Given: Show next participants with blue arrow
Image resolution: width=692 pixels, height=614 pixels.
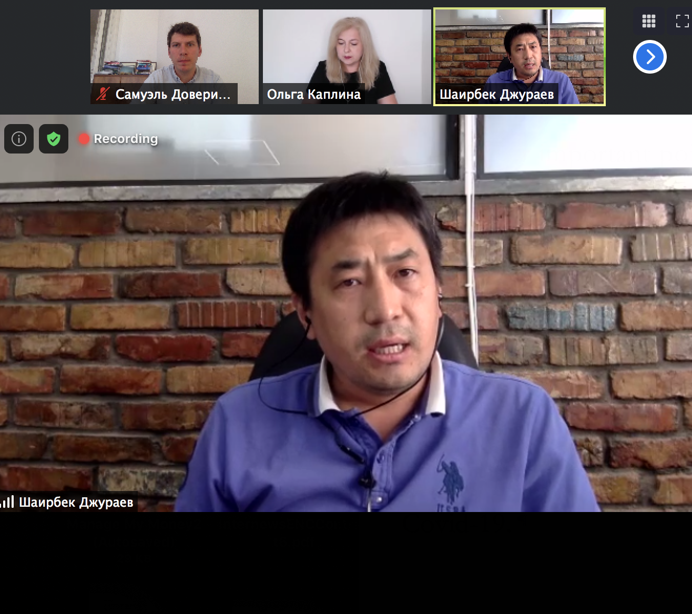Looking at the screenshot, I should (x=650, y=57).
